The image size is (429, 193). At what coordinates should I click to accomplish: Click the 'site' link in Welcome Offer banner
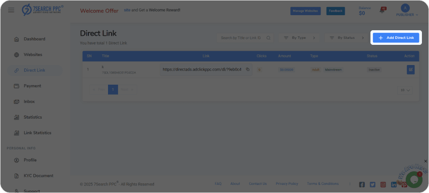pos(127,10)
